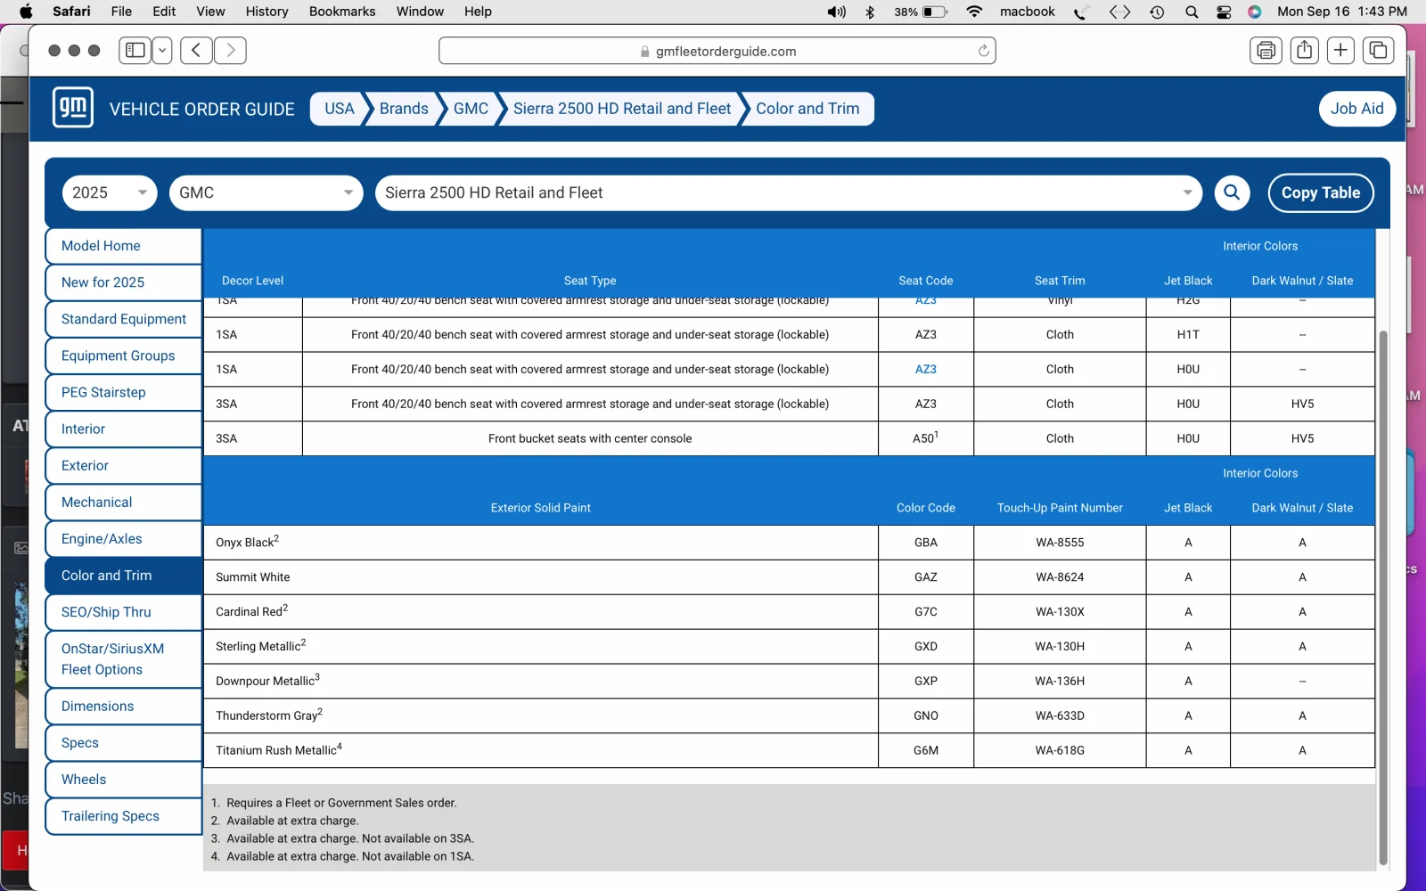Viewport: 1426px width, 891px height.
Task: Go back with Safari back arrow
Action: click(196, 51)
